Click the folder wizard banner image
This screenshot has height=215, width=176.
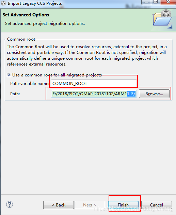pos(162,19)
